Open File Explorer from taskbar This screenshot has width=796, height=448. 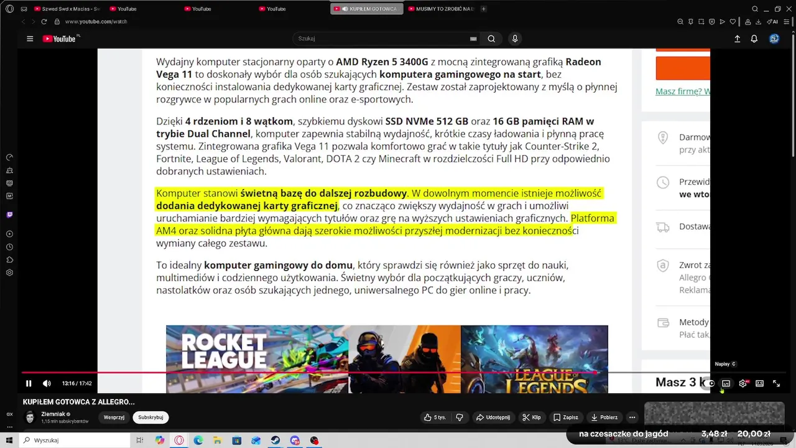217,441
